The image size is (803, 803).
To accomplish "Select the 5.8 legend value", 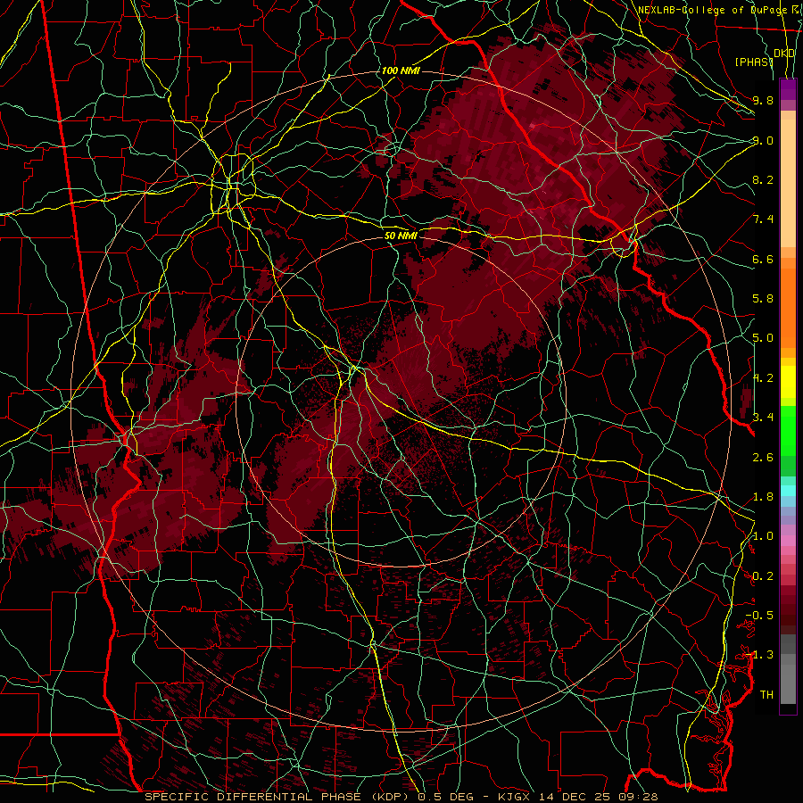I will pyautogui.click(x=763, y=299).
